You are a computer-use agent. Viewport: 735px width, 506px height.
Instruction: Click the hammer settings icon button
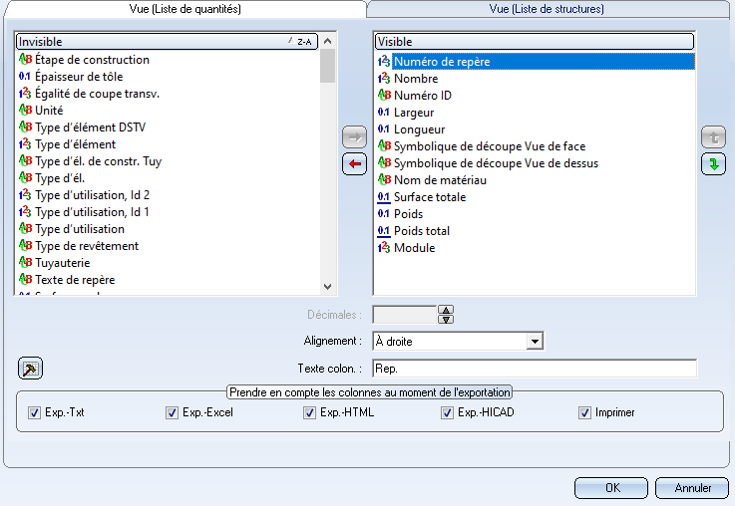(31, 369)
